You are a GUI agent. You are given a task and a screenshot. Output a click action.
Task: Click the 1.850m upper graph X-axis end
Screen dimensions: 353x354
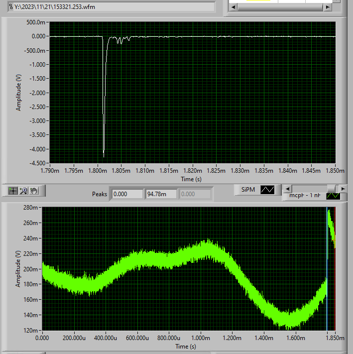click(x=335, y=171)
